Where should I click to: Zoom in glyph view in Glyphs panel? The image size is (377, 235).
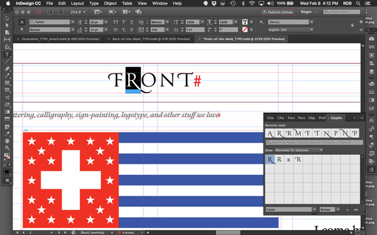coord(356,209)
